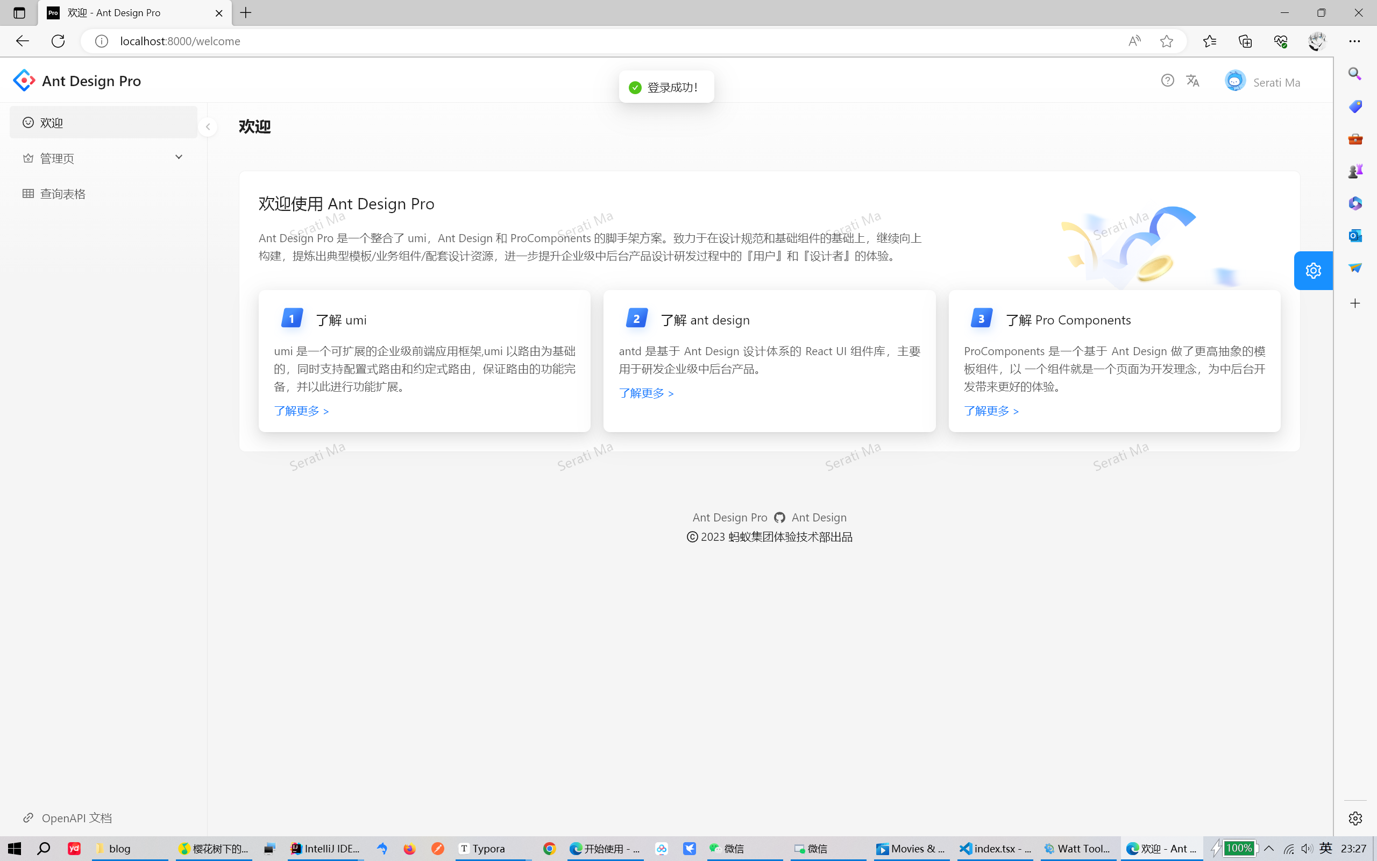This screenshot has height=861, width=1377.
Task: Click the volume icon in system tray
Action: pos(1307,849)
